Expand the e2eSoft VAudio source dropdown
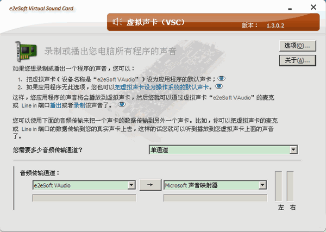 (x=84, y=185)
